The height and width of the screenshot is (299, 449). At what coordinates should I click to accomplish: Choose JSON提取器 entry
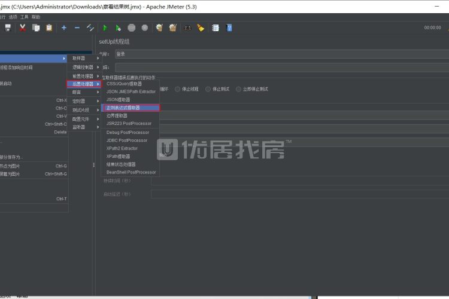click(131, 100)
